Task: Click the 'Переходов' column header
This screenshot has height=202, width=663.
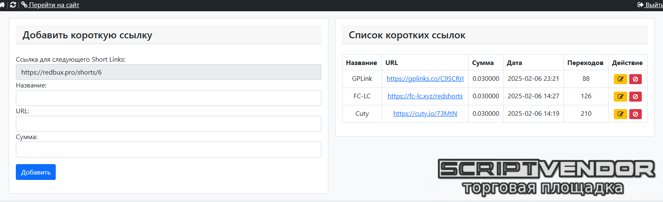Action: [585, 63]
